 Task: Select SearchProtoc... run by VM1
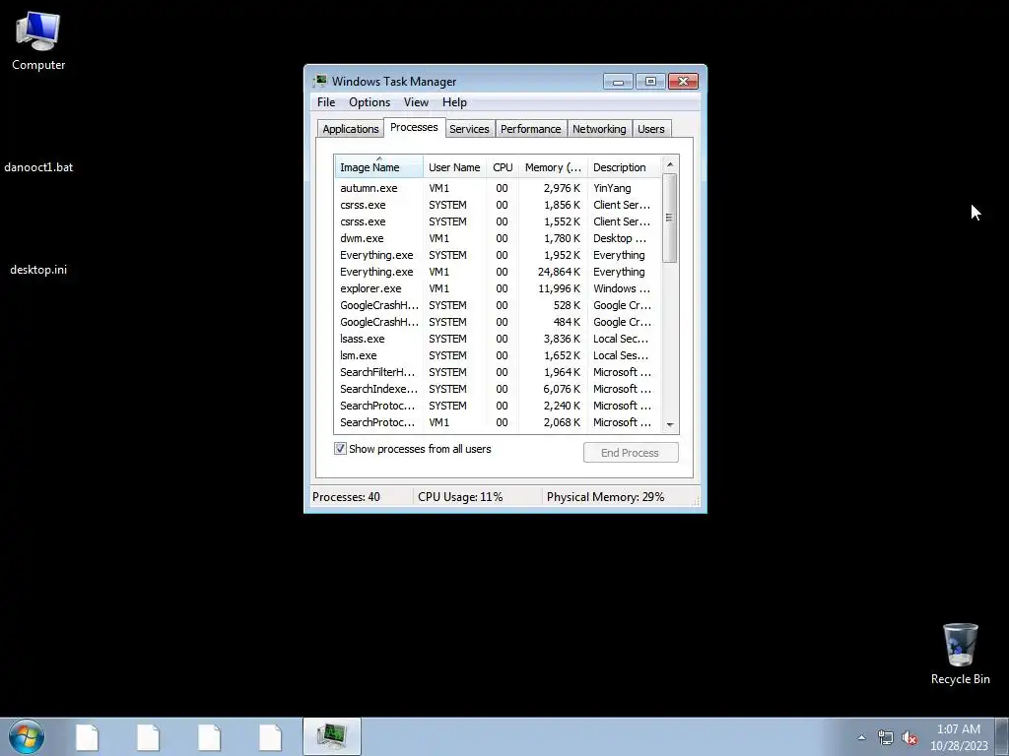[498, 422]
